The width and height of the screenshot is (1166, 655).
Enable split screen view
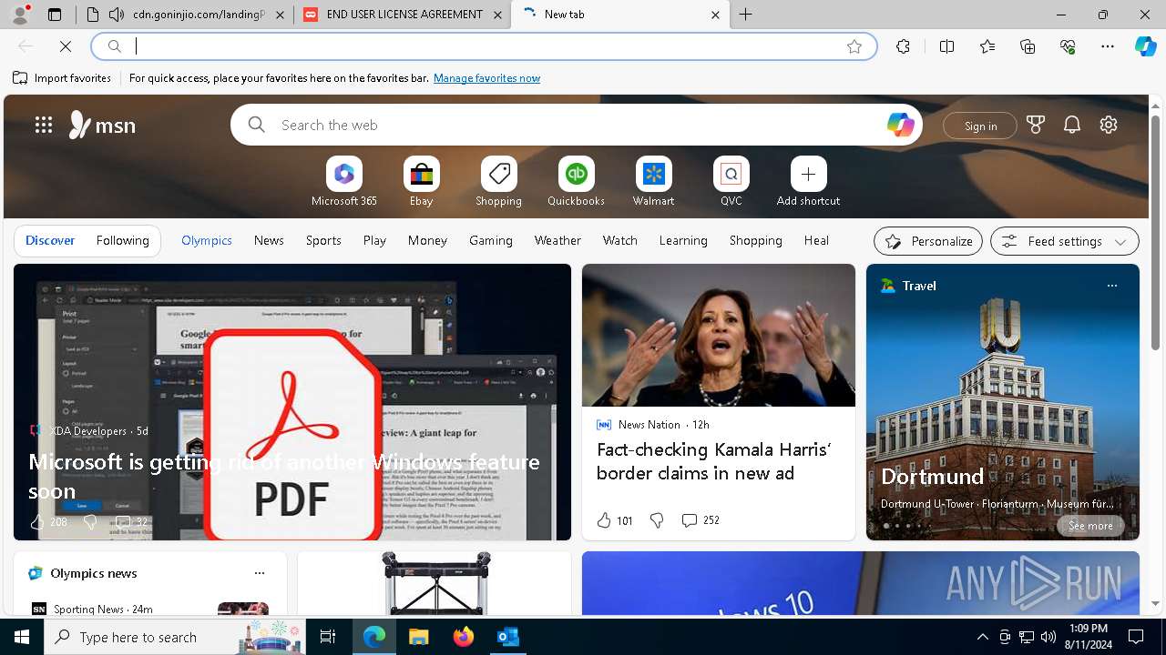[x=946, y=46]
